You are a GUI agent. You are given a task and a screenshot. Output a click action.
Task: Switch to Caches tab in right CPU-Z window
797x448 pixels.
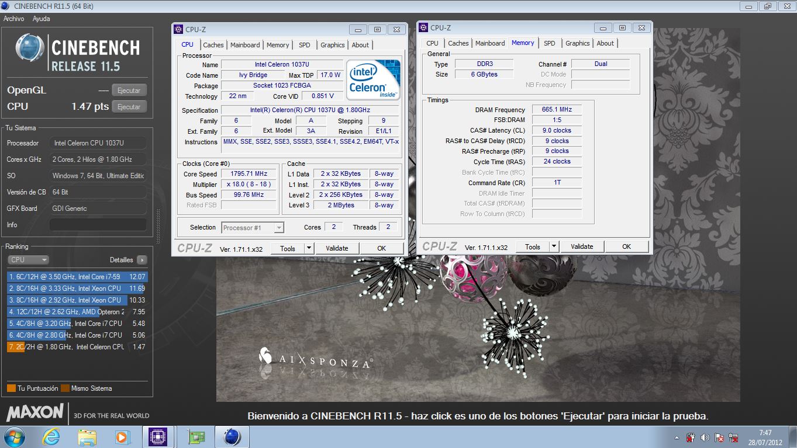click(458, 43)
